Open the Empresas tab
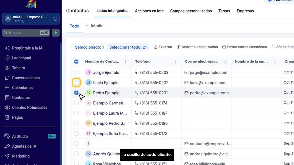The image size is (294, 165). (x=245, y=11)
